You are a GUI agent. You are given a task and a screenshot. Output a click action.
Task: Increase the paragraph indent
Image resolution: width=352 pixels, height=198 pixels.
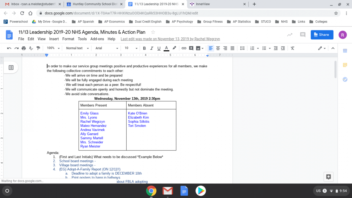pos(283,48)
